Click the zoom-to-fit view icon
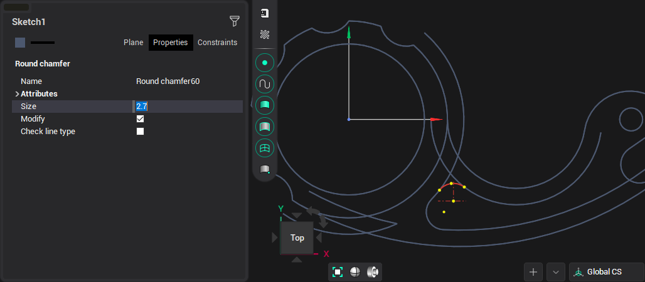This screenshot has width=645, height=282. (338, 271)
